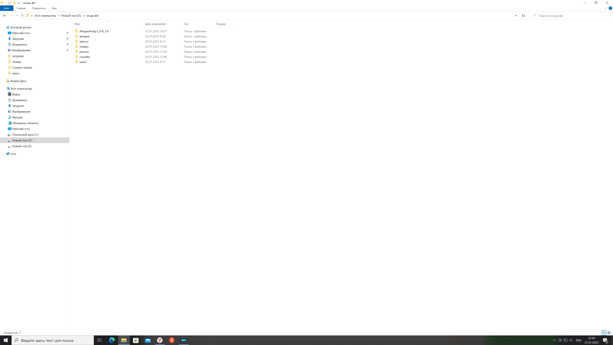Switch to the Вид ribbon tab
Viewport: 613px width, 345px height.
[x=54, y=8]
